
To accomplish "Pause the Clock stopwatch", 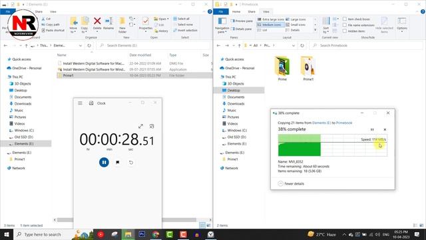I will [x=104, y=162].
